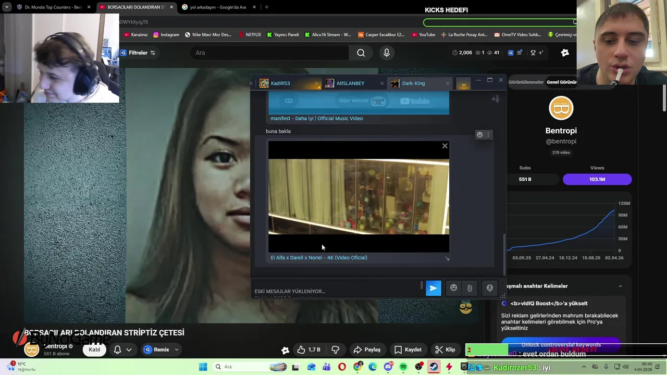667x375 pixels.
Task: Open emoji picker in Steam chat
Action: 453,288
